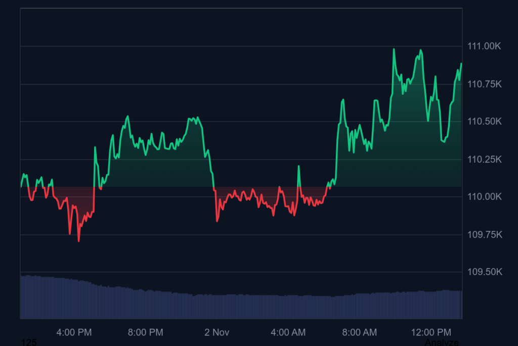Click the 110.50K price axis label
Viewport: 518px width, 346px height.
(x=484, y=121)
